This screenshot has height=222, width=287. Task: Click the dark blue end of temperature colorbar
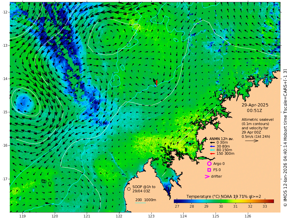tap(176, 201)
